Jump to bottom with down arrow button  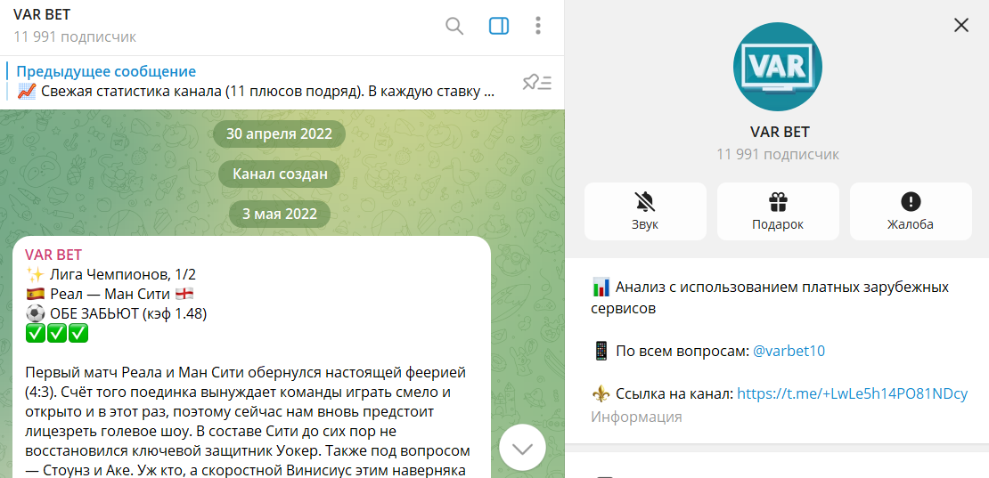point(522,448)
